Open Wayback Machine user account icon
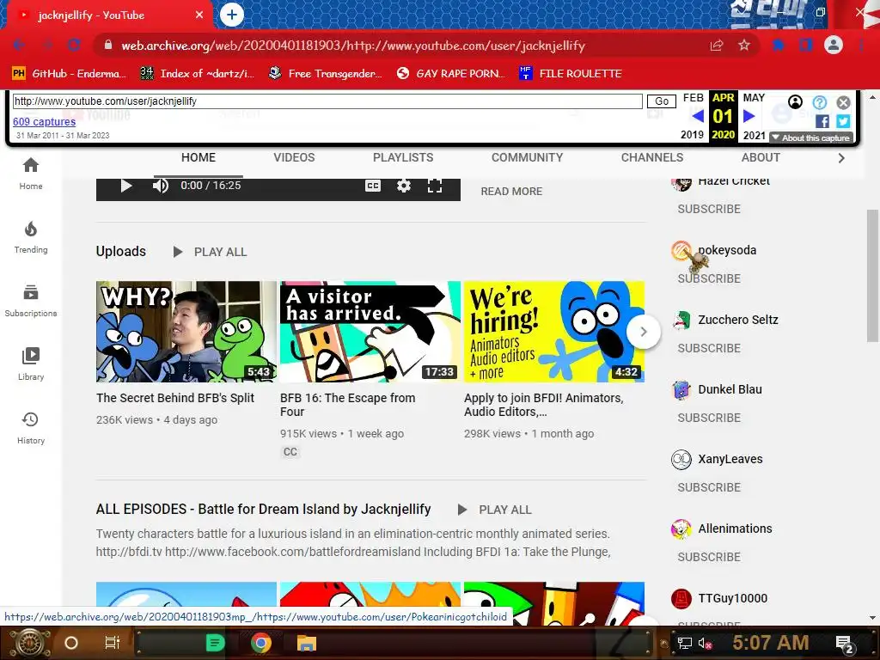This screenshot has height=660, width=880. click(x=795, y=102)
